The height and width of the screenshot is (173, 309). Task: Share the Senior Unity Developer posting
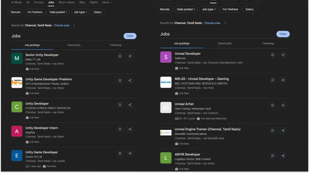coord(130,56)
